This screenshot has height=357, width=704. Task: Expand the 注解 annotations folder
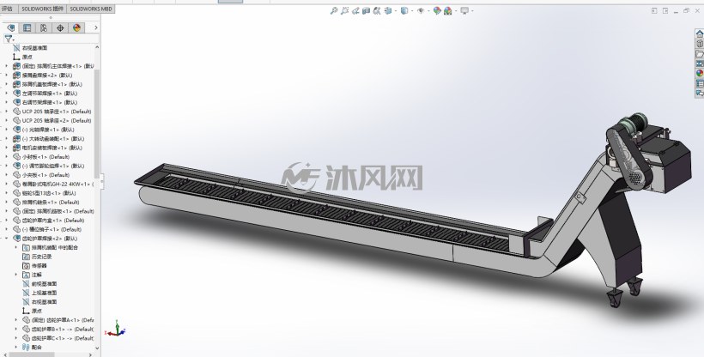pyautogui.click(x=15, y=275)
